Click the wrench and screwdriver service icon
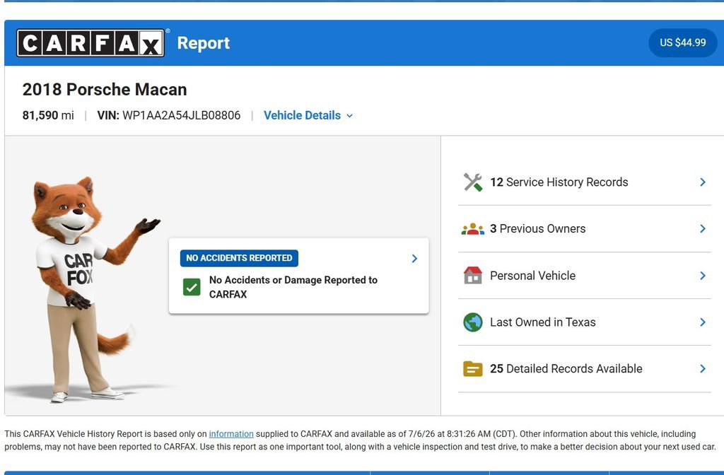The width and height of the screenshot is (724, 475). pyautogui.click(x=473, y=182)
